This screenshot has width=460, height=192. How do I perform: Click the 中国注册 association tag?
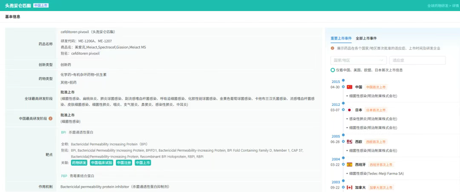[x=124, y=163]
